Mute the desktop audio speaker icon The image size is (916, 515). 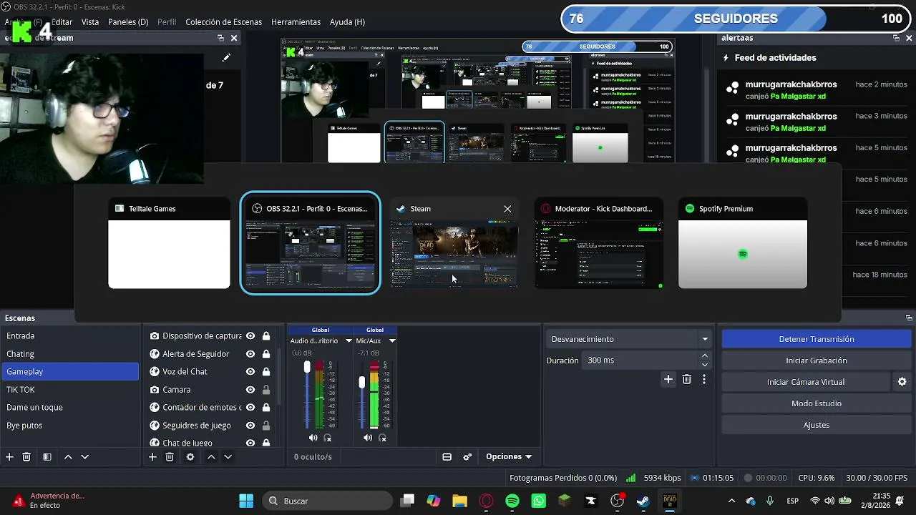click(313, 438)
